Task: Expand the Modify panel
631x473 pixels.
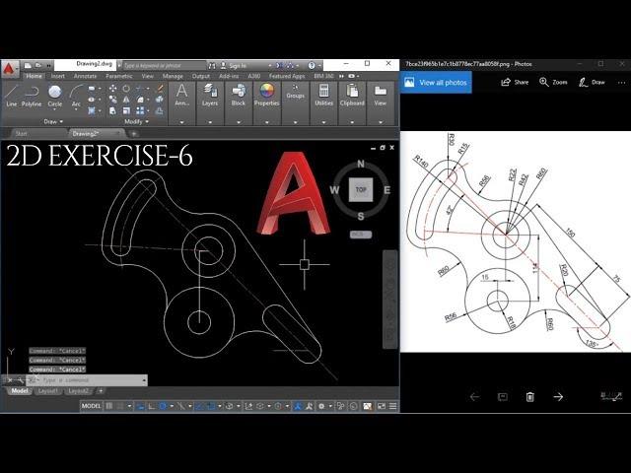Action: (x=136, y=121)
